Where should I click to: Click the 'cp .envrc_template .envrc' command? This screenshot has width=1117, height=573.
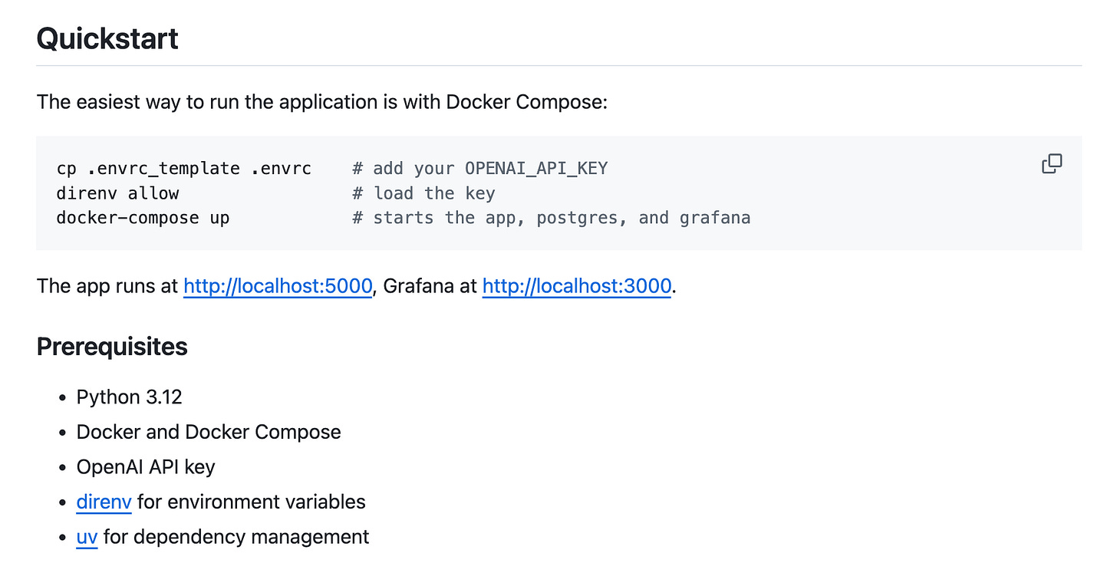[x=184, y=169]
